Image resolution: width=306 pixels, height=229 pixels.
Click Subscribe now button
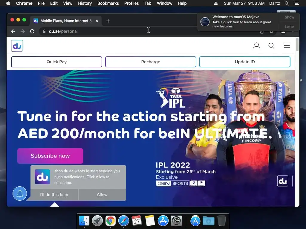click(50, 156)
